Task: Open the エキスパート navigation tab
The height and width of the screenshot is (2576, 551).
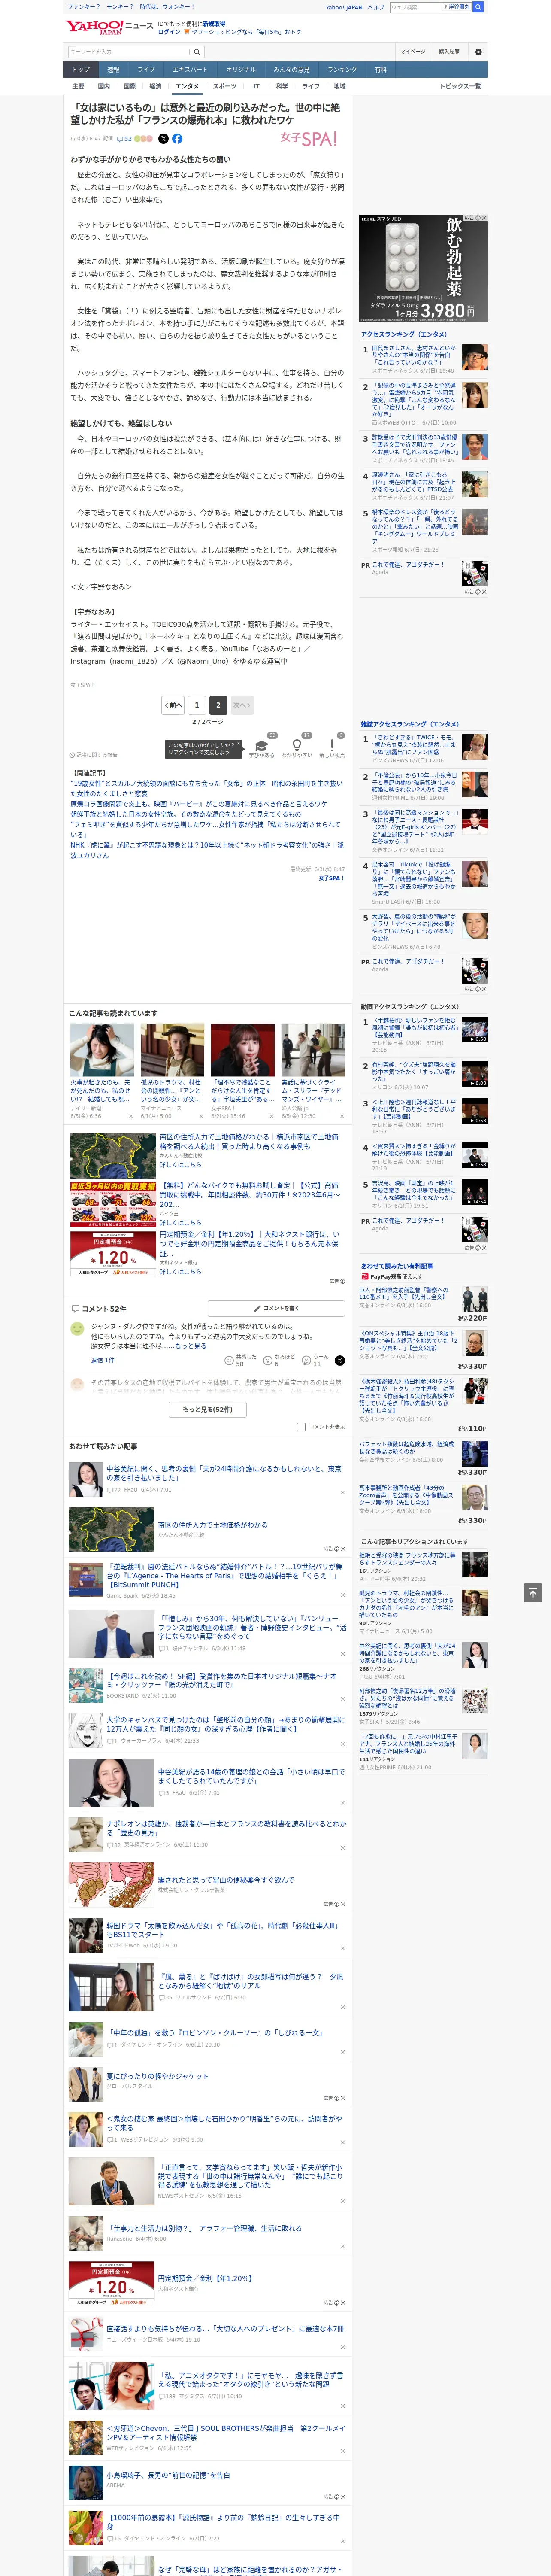Action: 190,70
